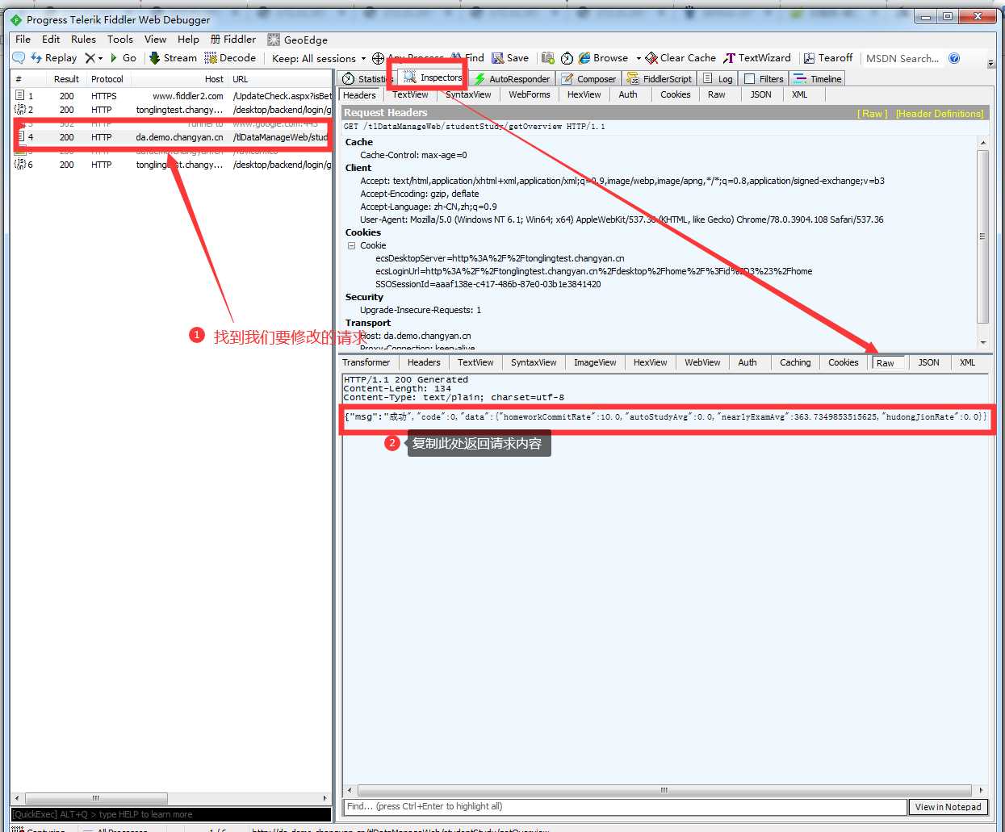Image resolution: width=1005 pixels, height=832 pixels.
Task: Switch to the Inspectors tab
Action: (x=433, y=77)
